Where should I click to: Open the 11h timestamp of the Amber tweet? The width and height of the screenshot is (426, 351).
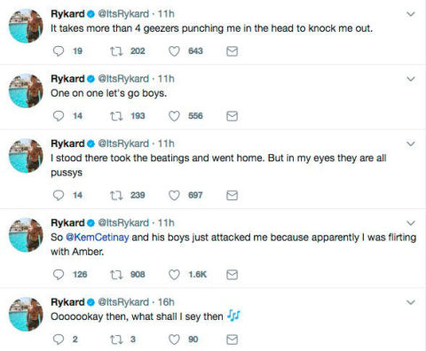point(166,222)
